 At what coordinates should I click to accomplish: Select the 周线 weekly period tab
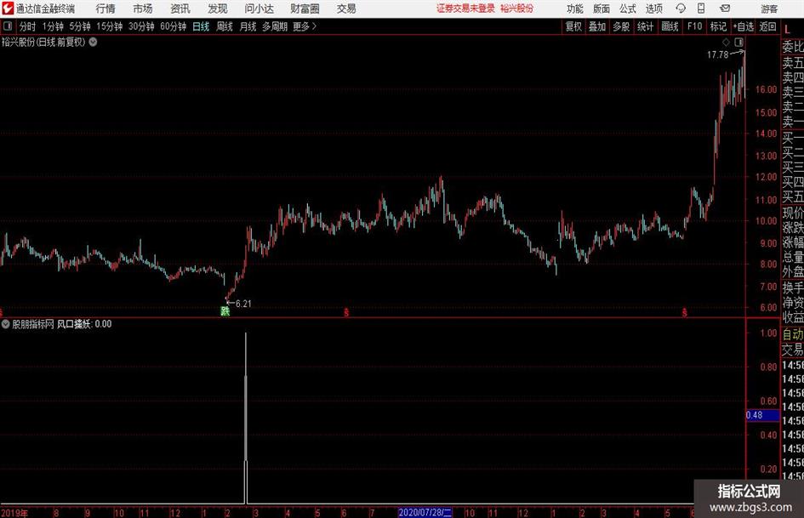(225, 26)
